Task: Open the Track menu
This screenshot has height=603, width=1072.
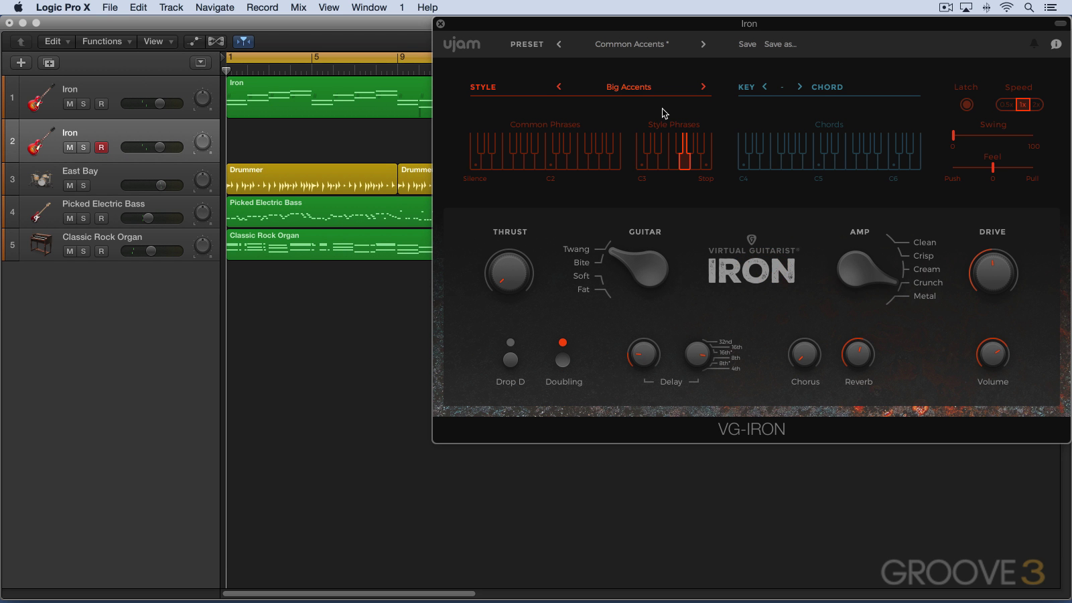Action: click(171, 7)
